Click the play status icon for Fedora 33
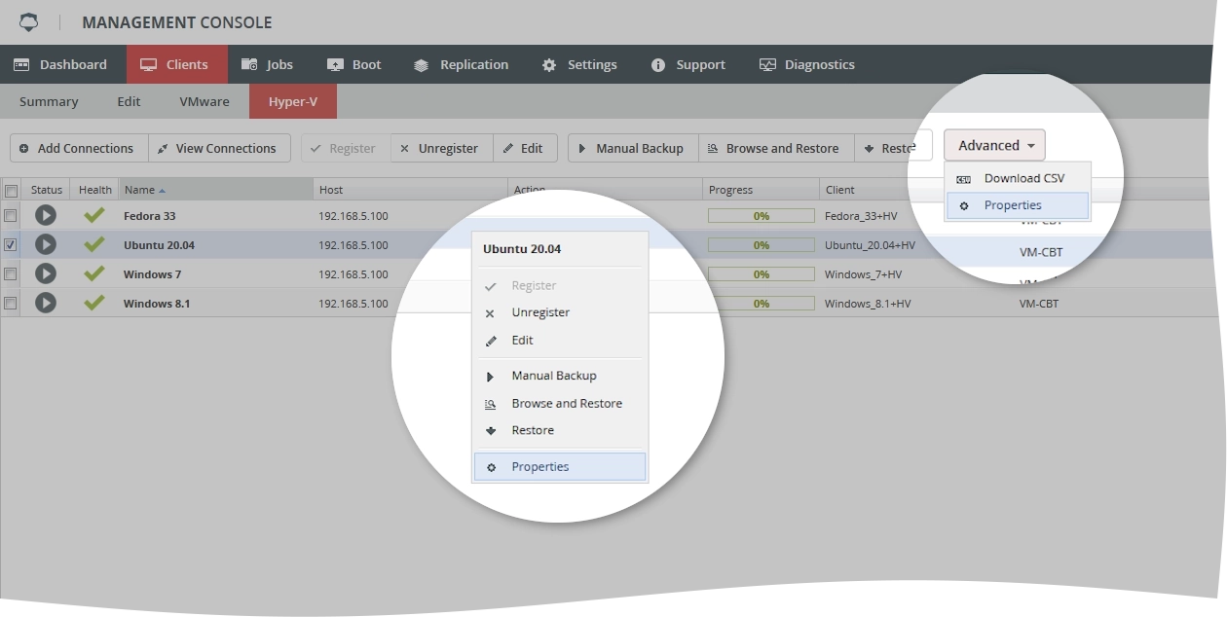Screen dimensions: 1227x617 point(46,215)
